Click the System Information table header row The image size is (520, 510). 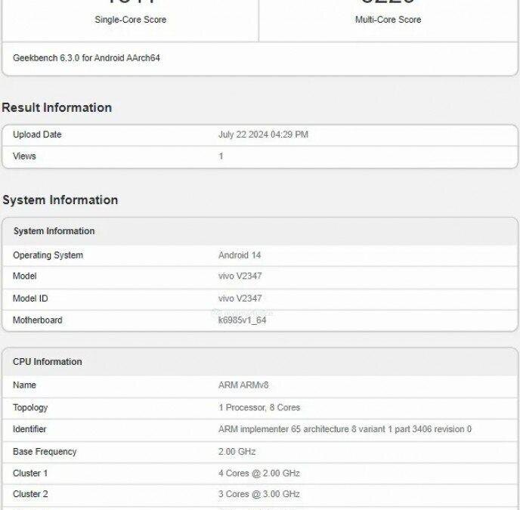pyautogui.click(x=54, y=231)
